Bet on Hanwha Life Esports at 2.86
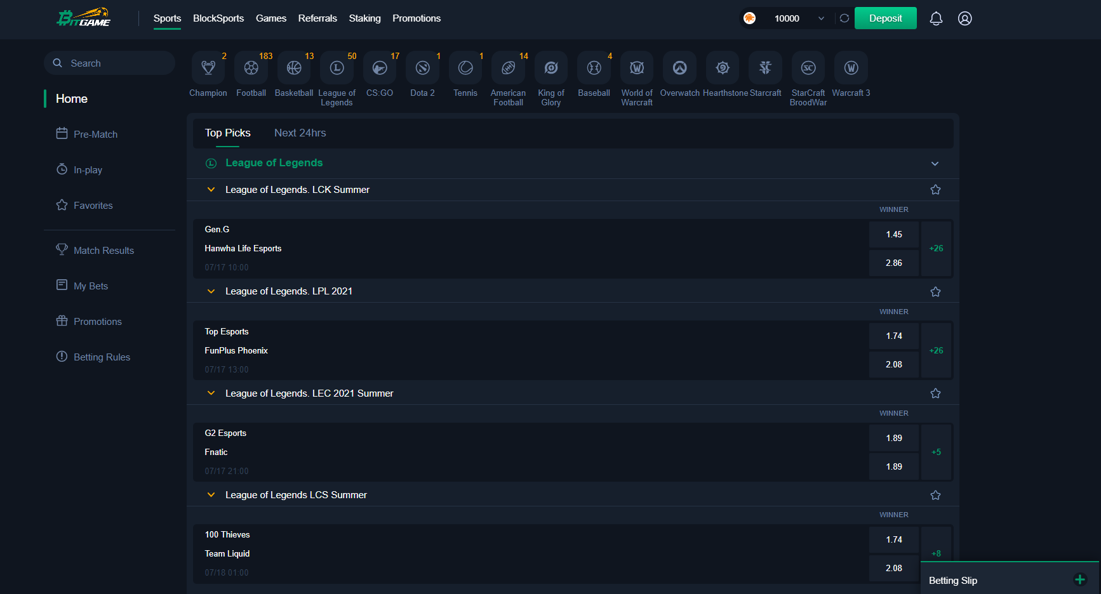1101x594 pixels. point(894,263)
